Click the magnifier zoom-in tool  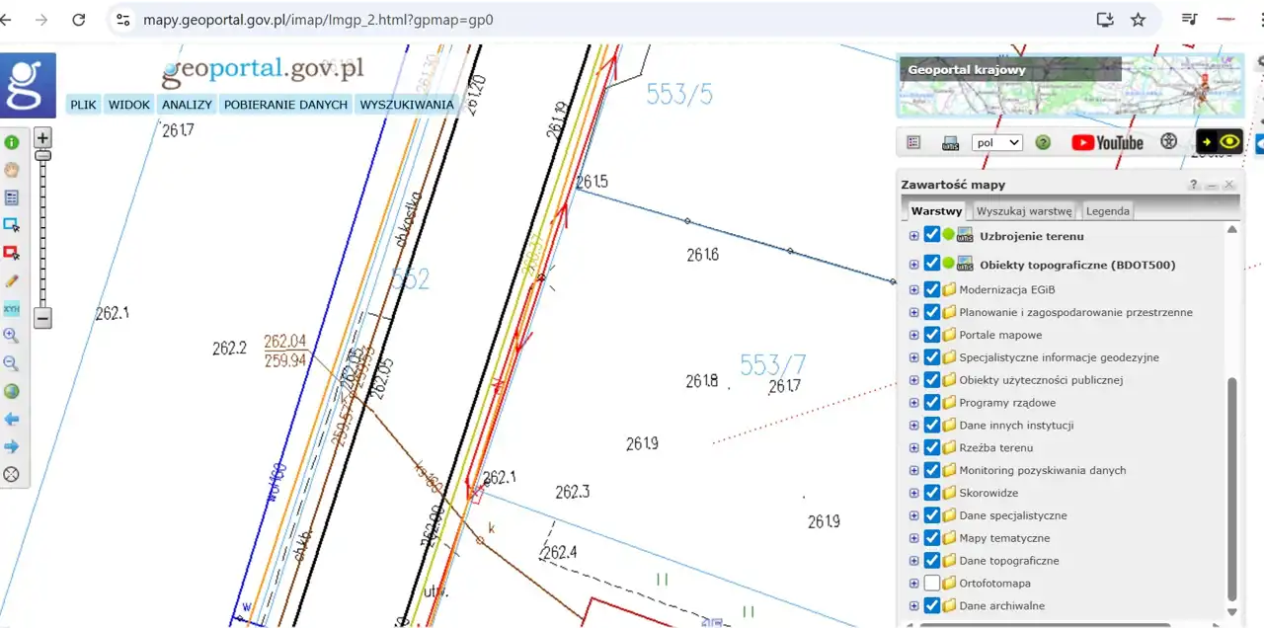coord(12,336)
